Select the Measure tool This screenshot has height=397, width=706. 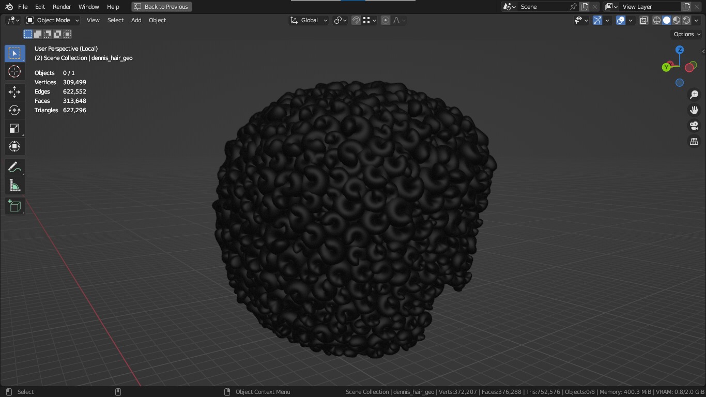tap(14, 186)
